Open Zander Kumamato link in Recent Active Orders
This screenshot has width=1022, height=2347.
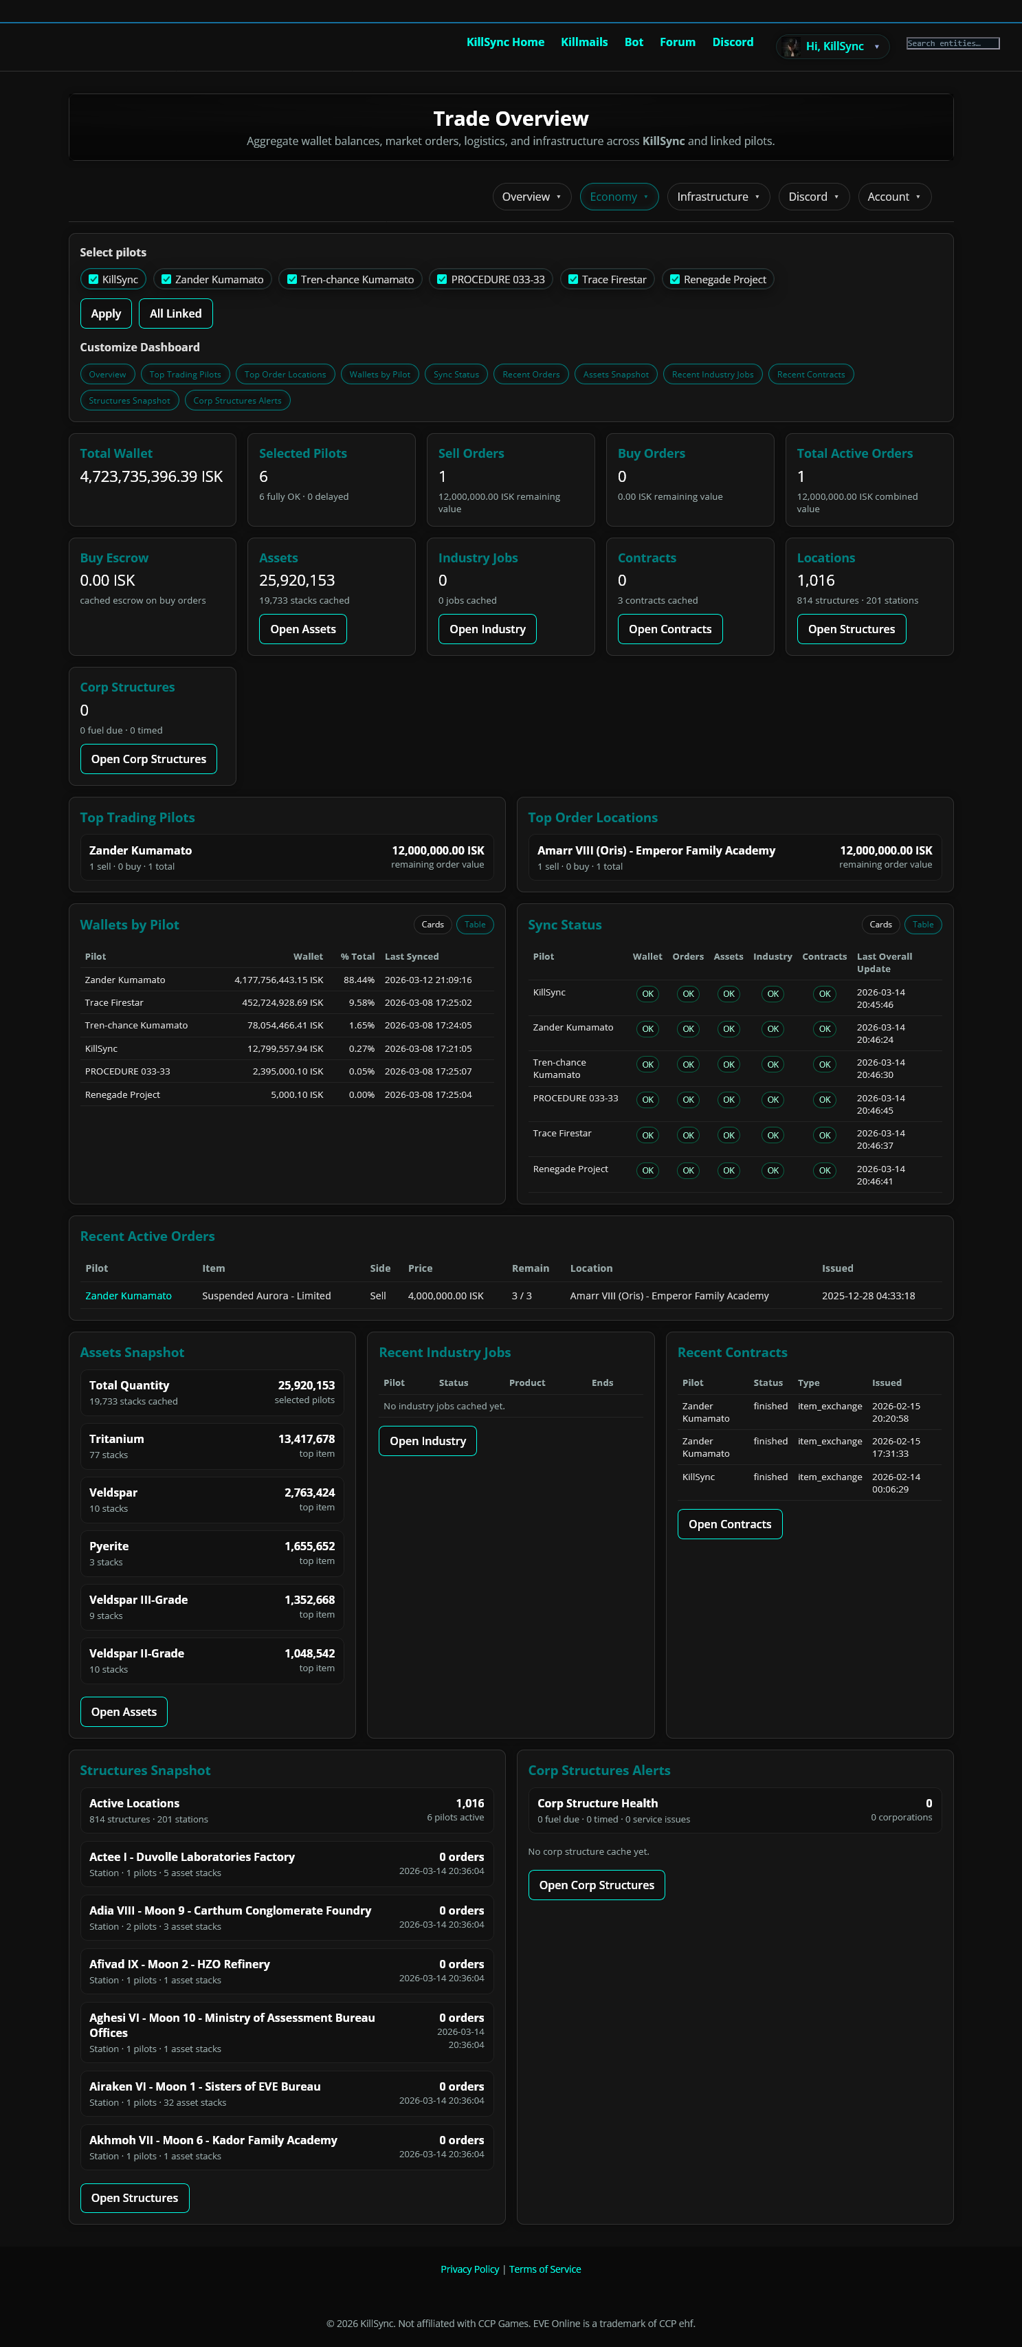click(x=129, y=1296)
